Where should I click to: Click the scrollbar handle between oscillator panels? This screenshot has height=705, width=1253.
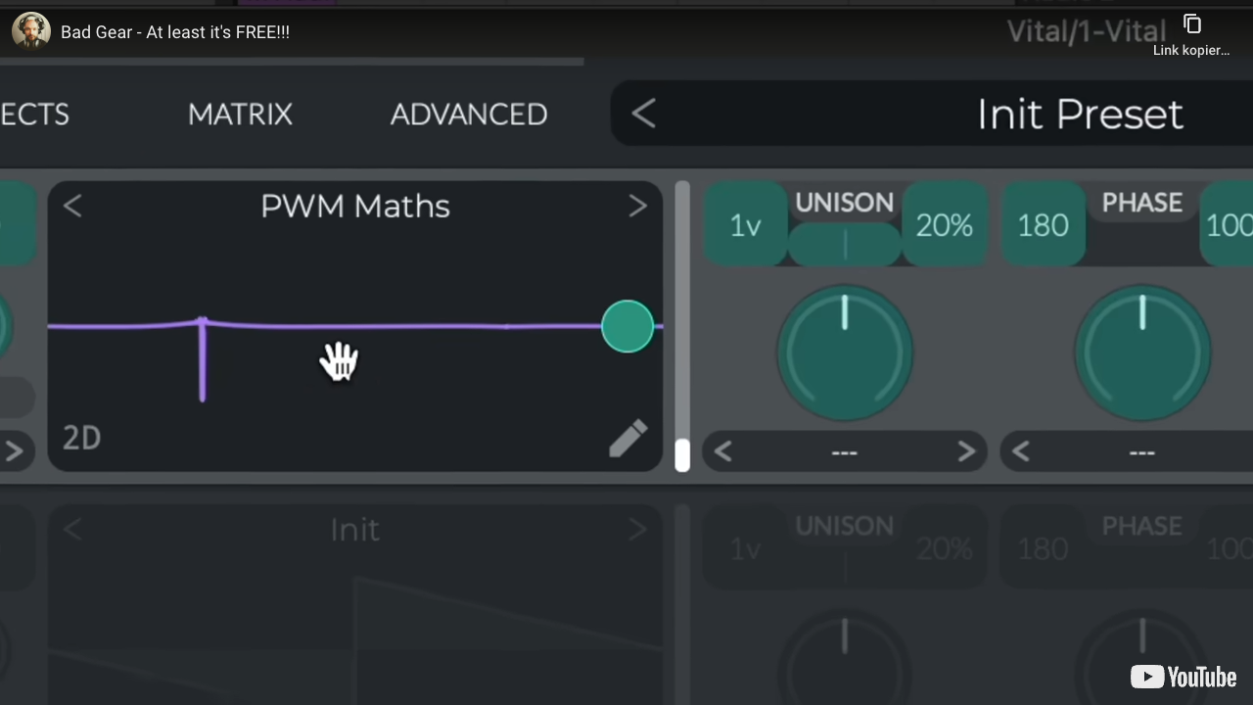point(682,453)
